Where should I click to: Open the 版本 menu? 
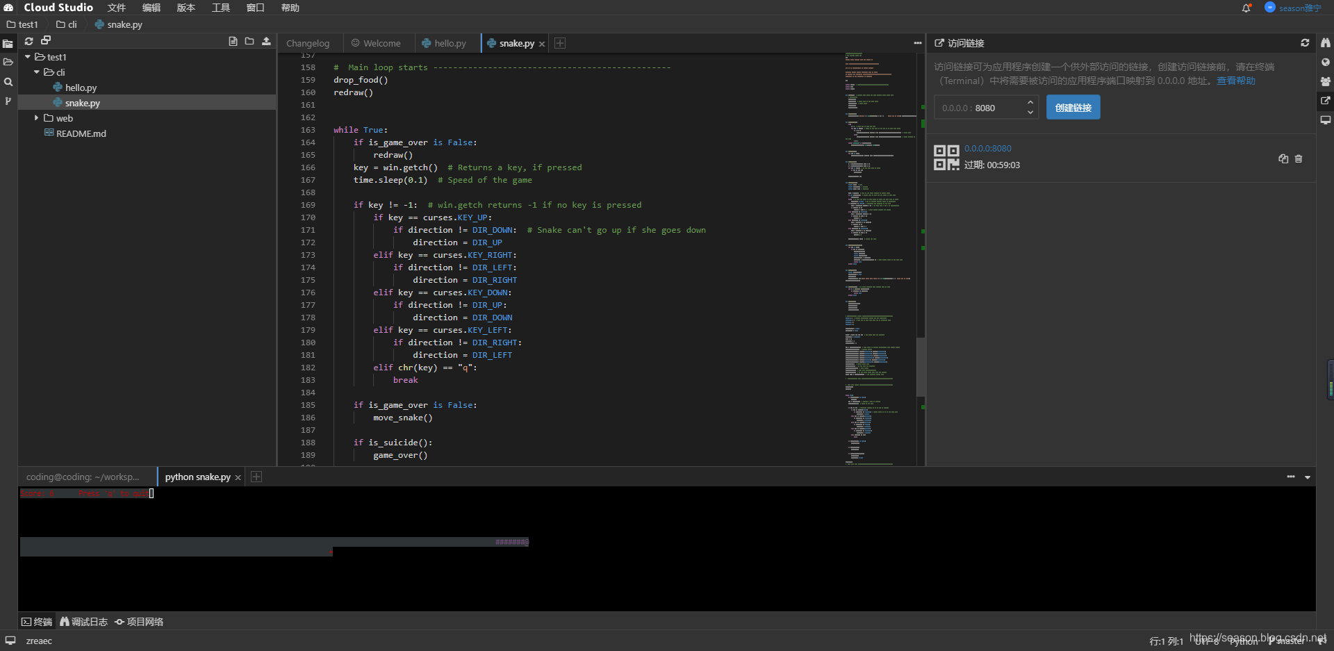[x=186, y=8]
